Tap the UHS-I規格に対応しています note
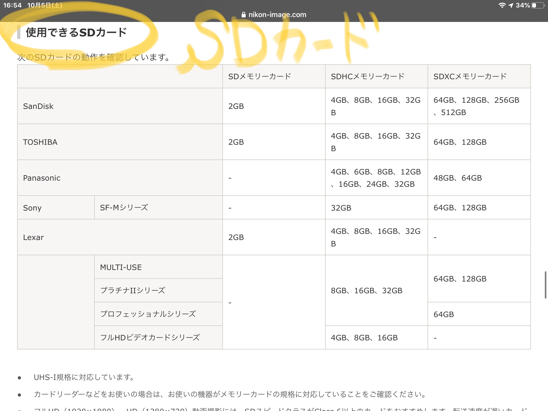 (x=84, y=377)
